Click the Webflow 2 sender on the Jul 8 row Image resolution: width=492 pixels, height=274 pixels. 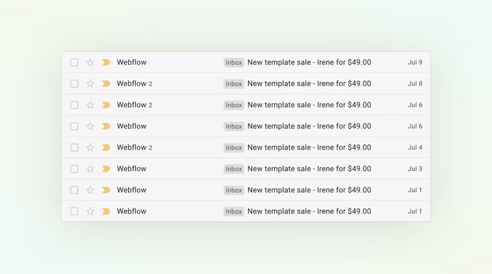coord(135,83)
